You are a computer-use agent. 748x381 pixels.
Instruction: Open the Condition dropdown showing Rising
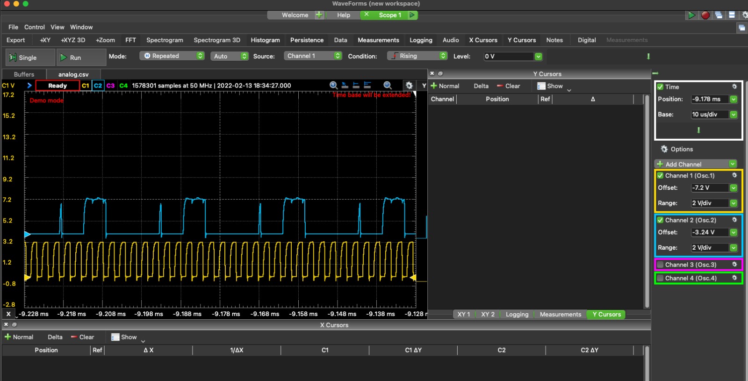[417, 56]
